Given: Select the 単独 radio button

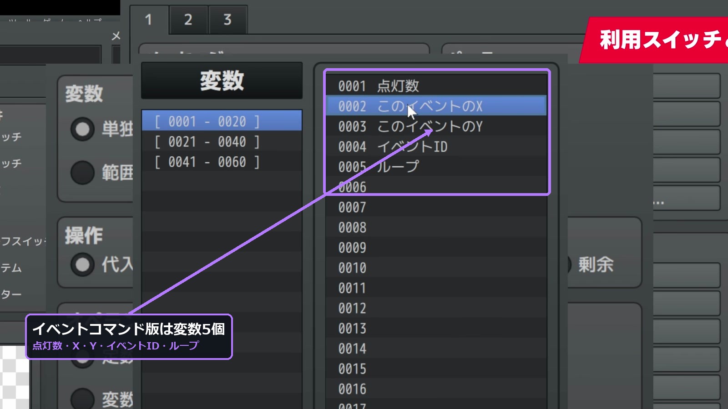Looking at the screenshot, I should click(x=82, y=129).
